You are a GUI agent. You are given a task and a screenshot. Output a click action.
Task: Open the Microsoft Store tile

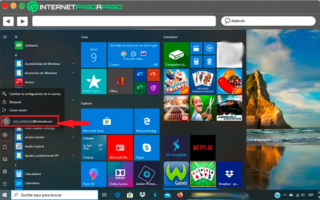pos(107,121)
